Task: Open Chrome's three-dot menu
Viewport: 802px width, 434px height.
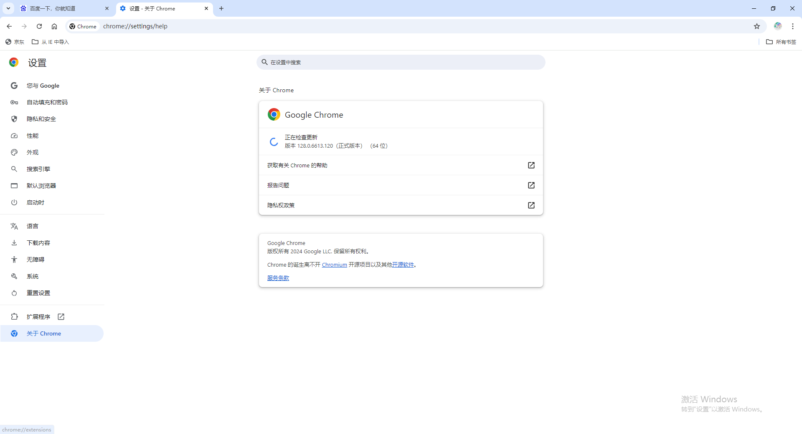Action: (x=793, y=26)
